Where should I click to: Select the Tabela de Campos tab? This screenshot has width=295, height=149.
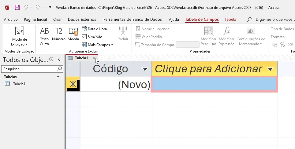click(x=202, y=19)
